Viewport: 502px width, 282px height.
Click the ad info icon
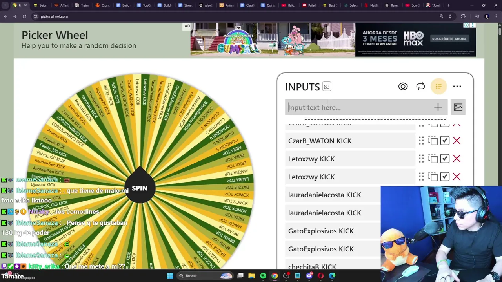pos(466,25)
